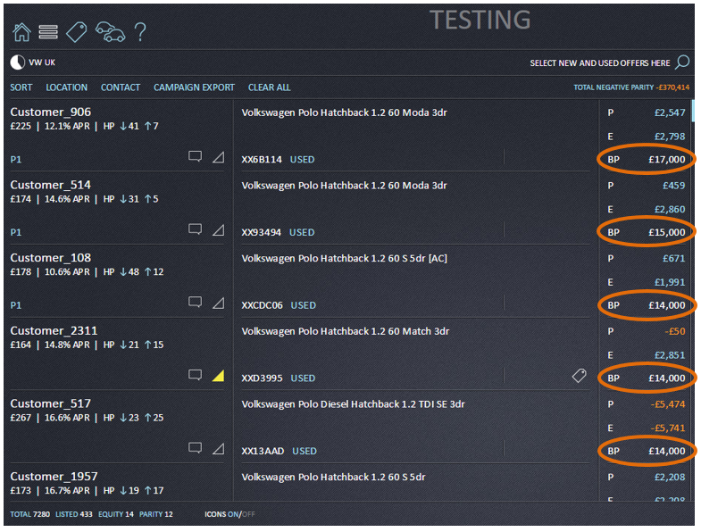701x532 pixels.
Task: Open Customer_906 record
Action: [x=51, y=112]
